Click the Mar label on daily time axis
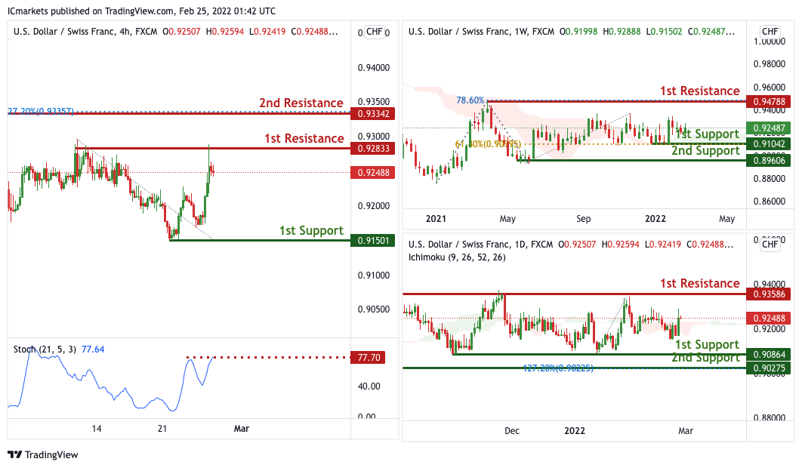The width and height of the screenshot is (802, 468). [x=686, y=431]
